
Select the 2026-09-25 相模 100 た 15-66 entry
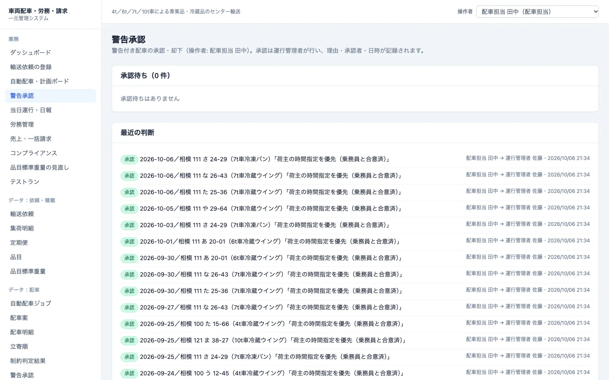pos(355,324)
